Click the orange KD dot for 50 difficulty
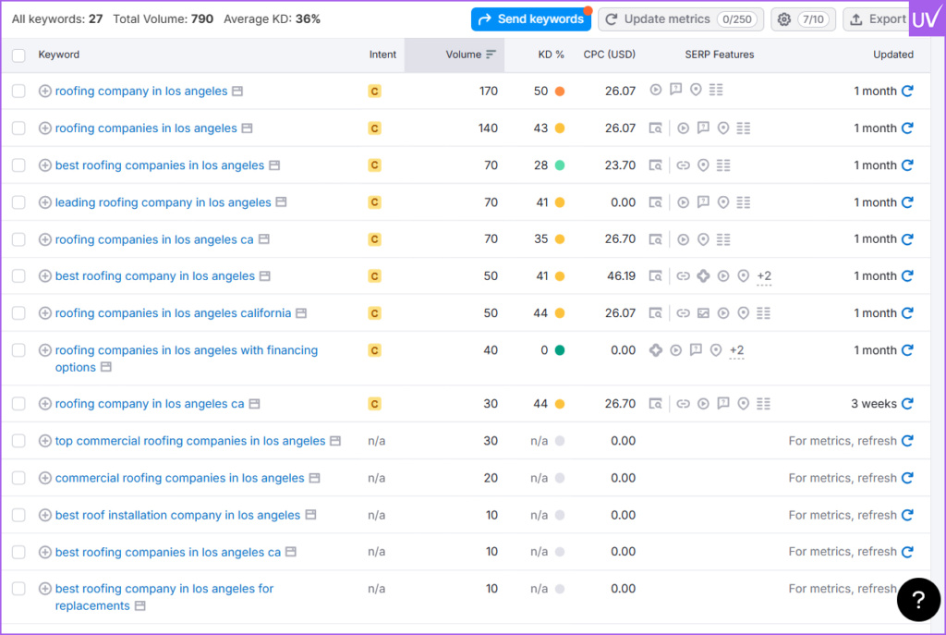 (x=560, y=92)
